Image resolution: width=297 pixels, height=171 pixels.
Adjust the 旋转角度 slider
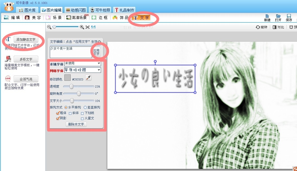click(79, 93)
